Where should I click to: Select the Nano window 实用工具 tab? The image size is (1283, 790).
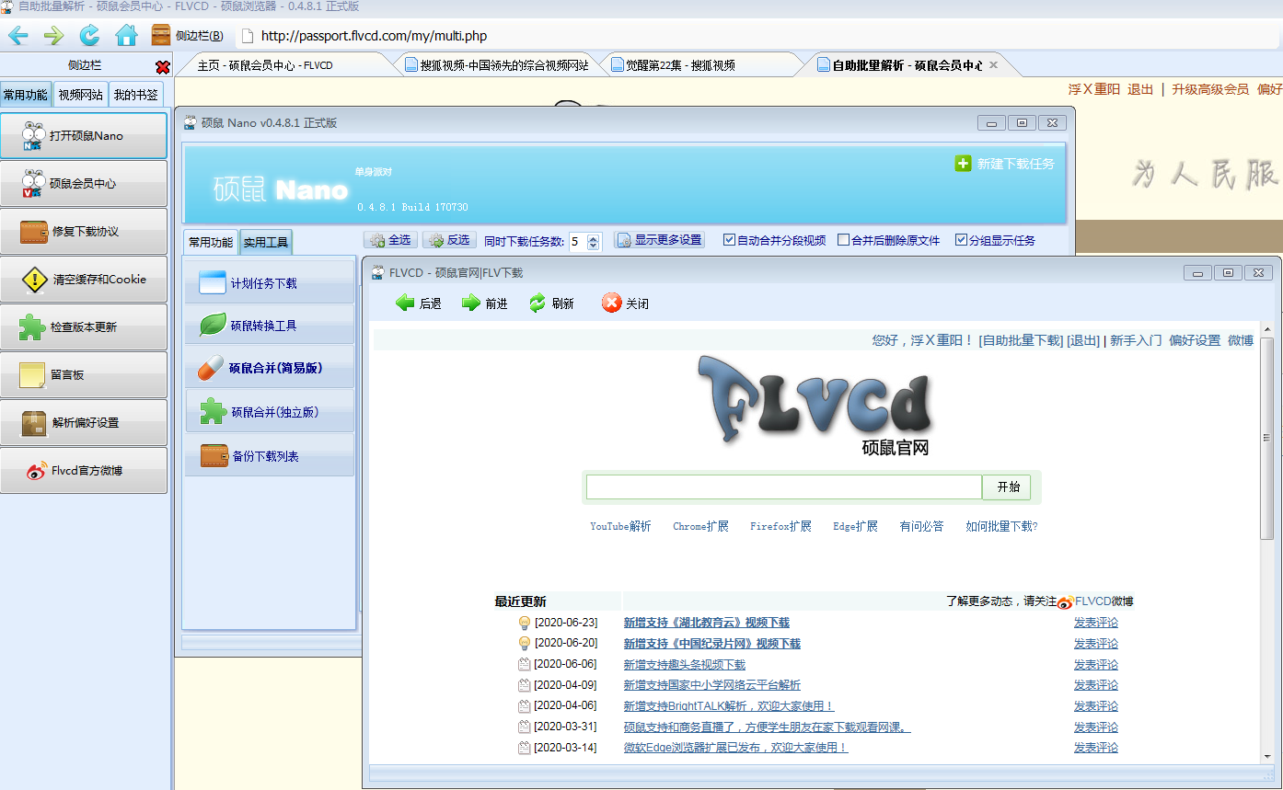tap(266, 242)
